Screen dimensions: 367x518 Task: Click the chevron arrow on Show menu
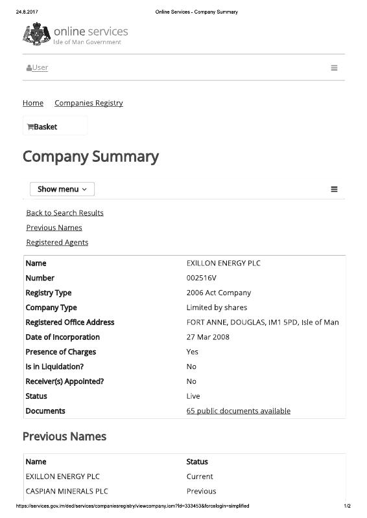(x=84, y=190)
